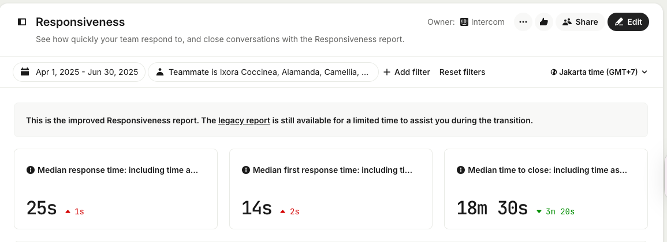Click the Edit button
Image resolution: width=667 pixels, height=242 pixels.
click(628, 22)
